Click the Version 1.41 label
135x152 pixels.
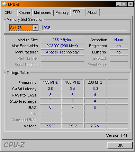(117, 135)
